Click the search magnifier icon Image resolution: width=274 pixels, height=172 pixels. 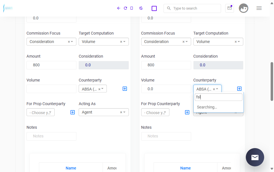(x=169, y=8)
